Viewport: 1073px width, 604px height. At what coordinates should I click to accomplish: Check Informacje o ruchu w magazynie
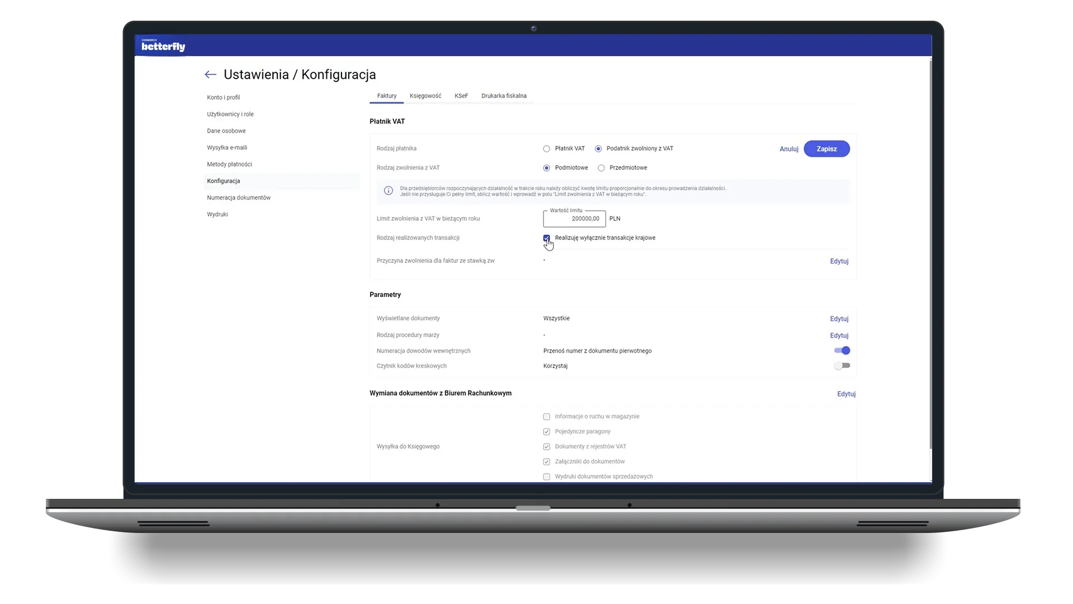(547, 417)
